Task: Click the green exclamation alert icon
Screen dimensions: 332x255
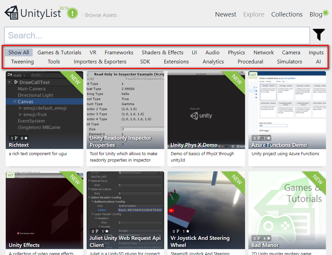Action: [x=72, y=13]
